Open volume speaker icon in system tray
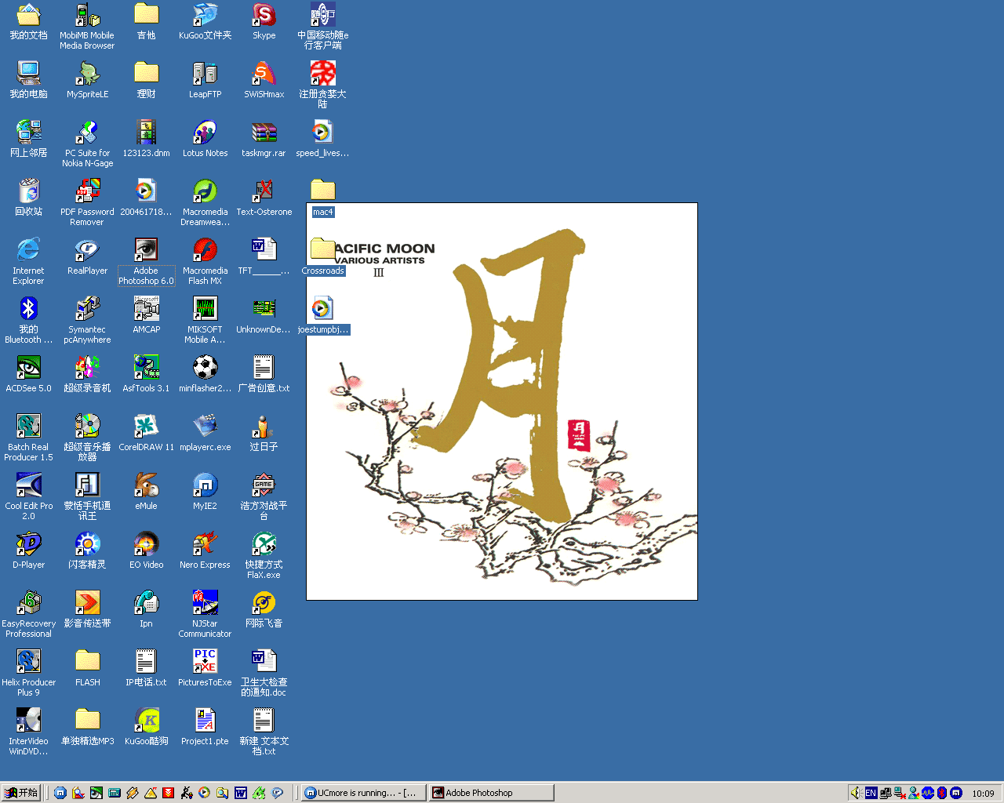This screenshot has height=803, width=1004. (856, 793)
